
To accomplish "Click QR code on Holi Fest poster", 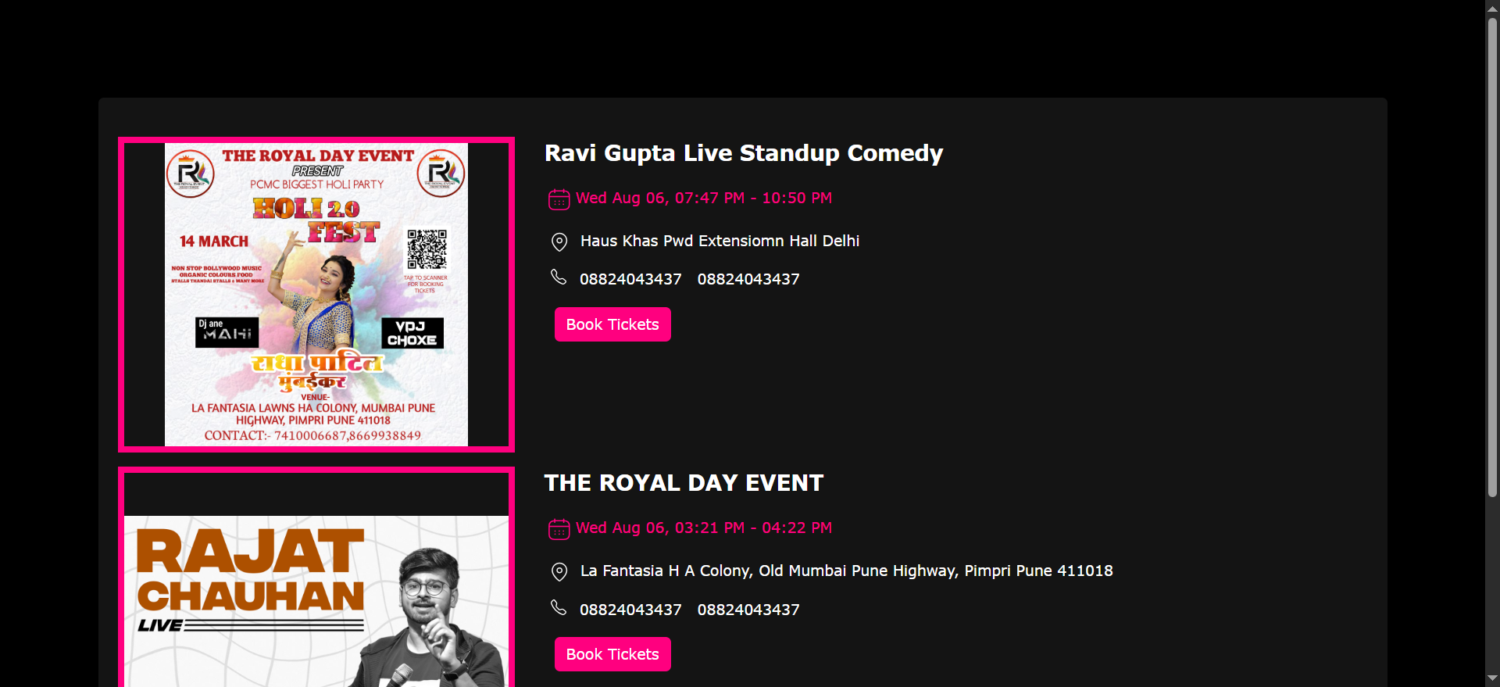I will click(427, 249).
